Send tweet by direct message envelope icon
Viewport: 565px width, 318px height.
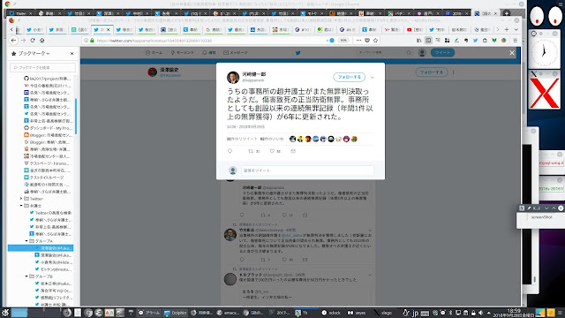(293, 151)
